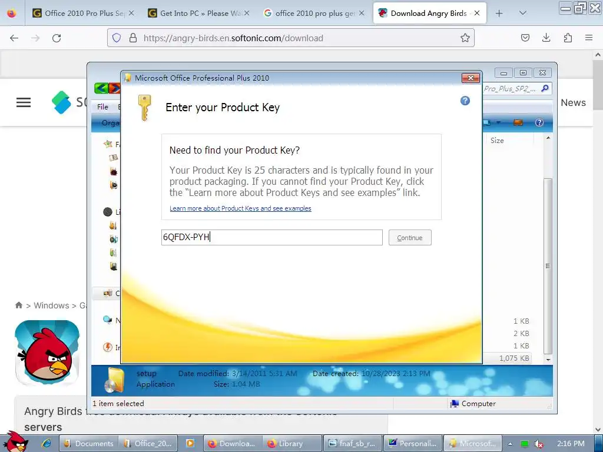
Task: Open the Softonic site hamburger menu
Action: [x=24, y=102]
